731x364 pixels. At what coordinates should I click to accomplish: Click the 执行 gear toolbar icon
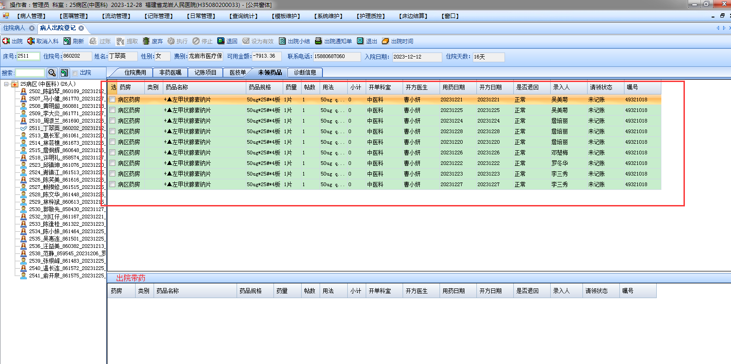(171, 41)
